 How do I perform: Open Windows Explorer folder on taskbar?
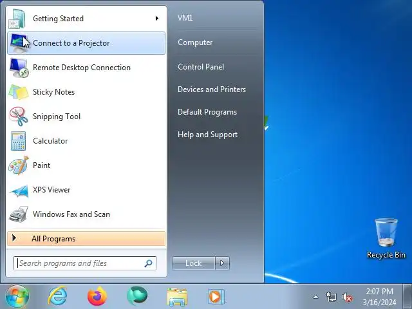point(177,297)
